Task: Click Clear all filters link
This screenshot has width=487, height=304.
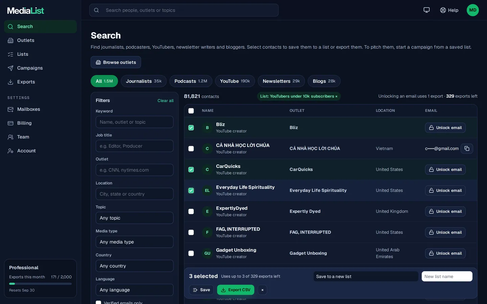Action: [165, 101]
